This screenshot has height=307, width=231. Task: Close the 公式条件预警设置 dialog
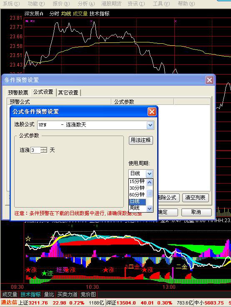tap(152, 112)
